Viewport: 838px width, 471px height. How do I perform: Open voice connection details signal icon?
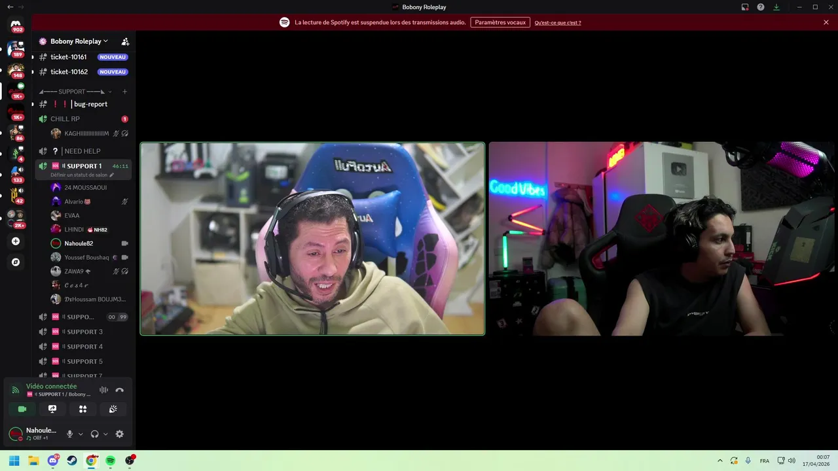[16, 390]
